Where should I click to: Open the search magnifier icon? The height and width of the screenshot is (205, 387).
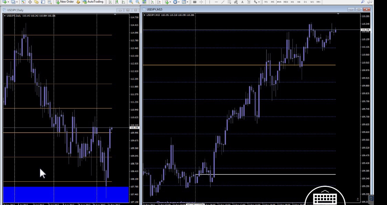pos(363,2)
